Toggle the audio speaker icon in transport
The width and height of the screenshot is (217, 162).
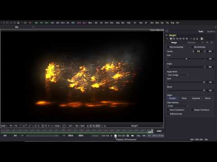tap(132, 135)
